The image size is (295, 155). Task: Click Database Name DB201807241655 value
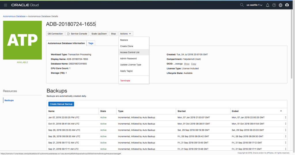point(78,64)
